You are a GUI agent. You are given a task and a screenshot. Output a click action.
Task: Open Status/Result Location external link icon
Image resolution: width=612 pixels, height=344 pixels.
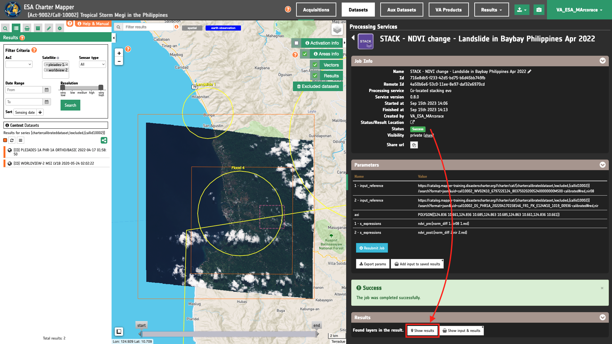tap(412, 122)
